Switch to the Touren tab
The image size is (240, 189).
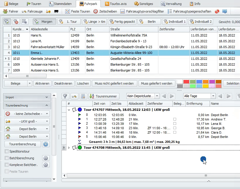click(x=34, y=4)
